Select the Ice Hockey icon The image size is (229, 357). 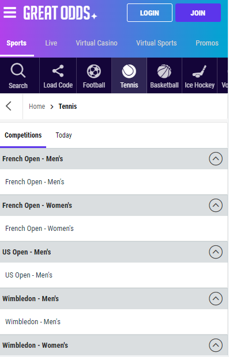(200, 71)
